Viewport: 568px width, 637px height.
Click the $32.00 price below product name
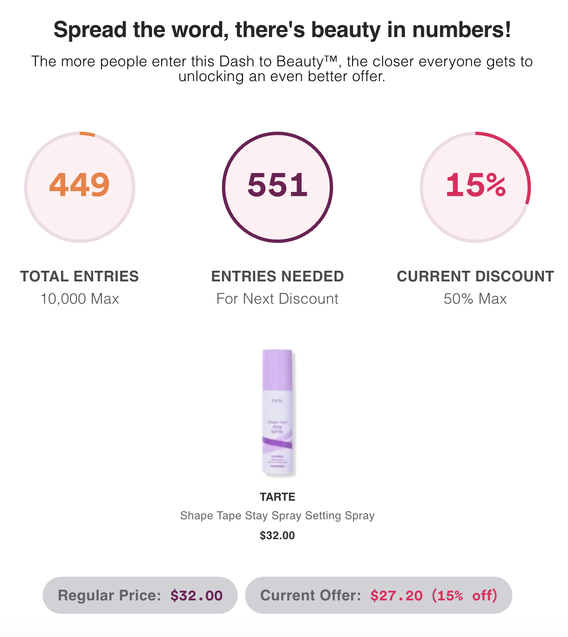278,535
